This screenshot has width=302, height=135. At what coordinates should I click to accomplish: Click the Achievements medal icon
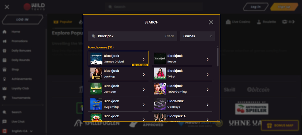point(5,79)
